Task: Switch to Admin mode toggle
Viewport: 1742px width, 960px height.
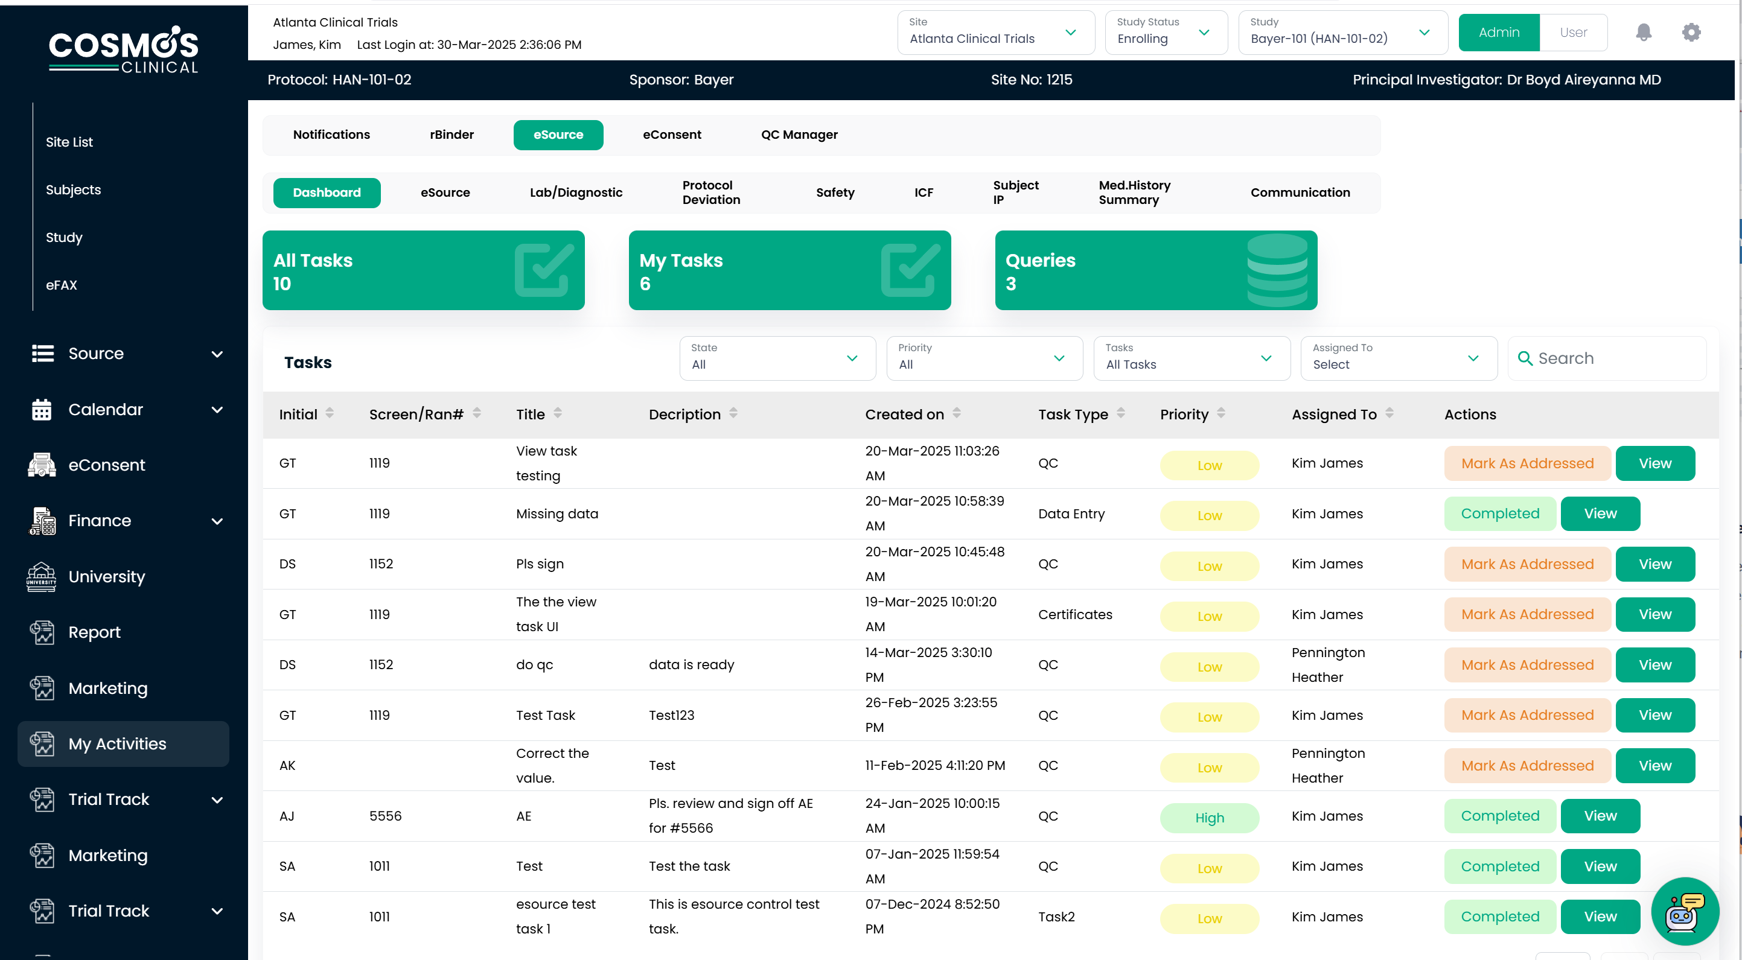Action: pos(1499,33)
